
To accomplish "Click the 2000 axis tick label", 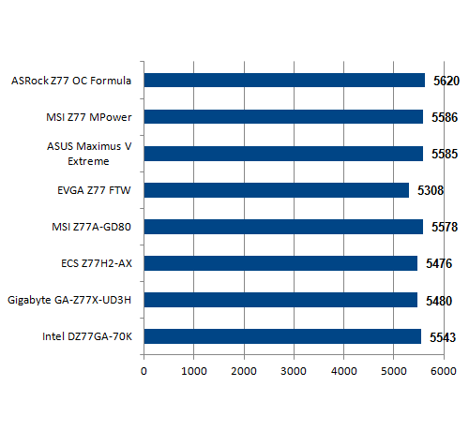I will 244,371.
